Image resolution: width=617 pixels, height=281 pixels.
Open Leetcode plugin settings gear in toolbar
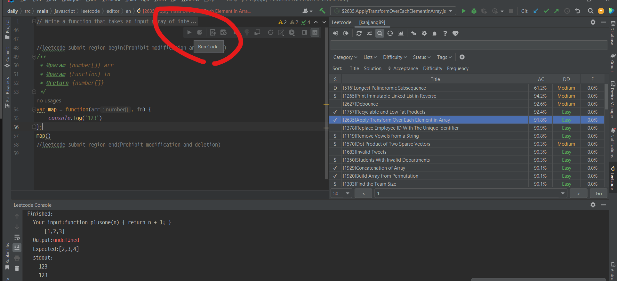[424, 33]
